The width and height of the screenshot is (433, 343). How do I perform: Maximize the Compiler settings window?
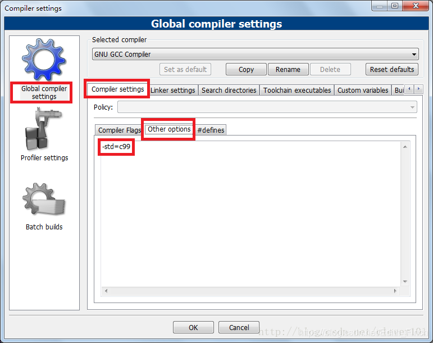(395, 6)
